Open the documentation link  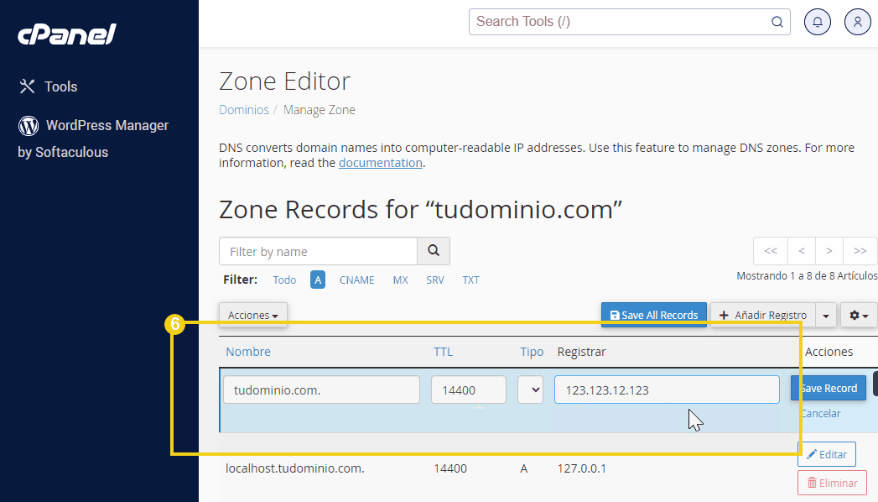click(x=380, y=163)
